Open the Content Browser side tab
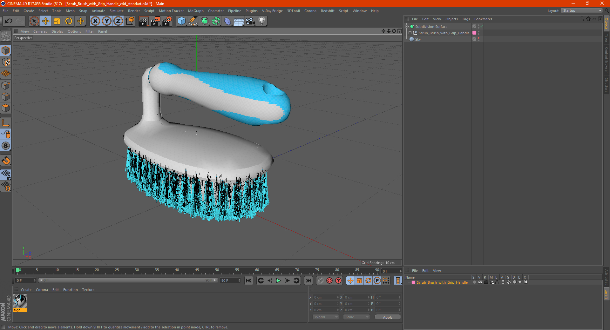This screenshot has width=610, height=330. 607,60
